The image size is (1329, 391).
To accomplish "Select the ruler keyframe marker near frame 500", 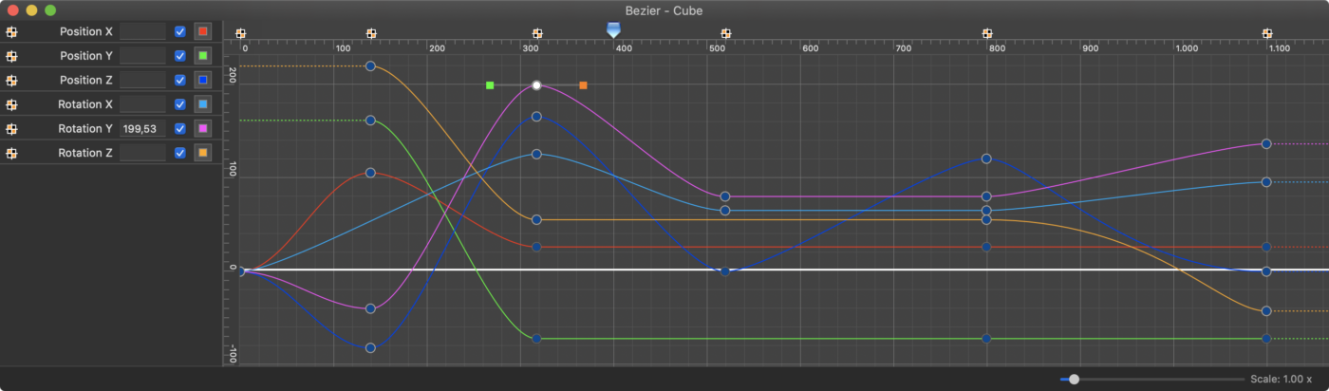I will pyautogui.click(x=725, y=34).
